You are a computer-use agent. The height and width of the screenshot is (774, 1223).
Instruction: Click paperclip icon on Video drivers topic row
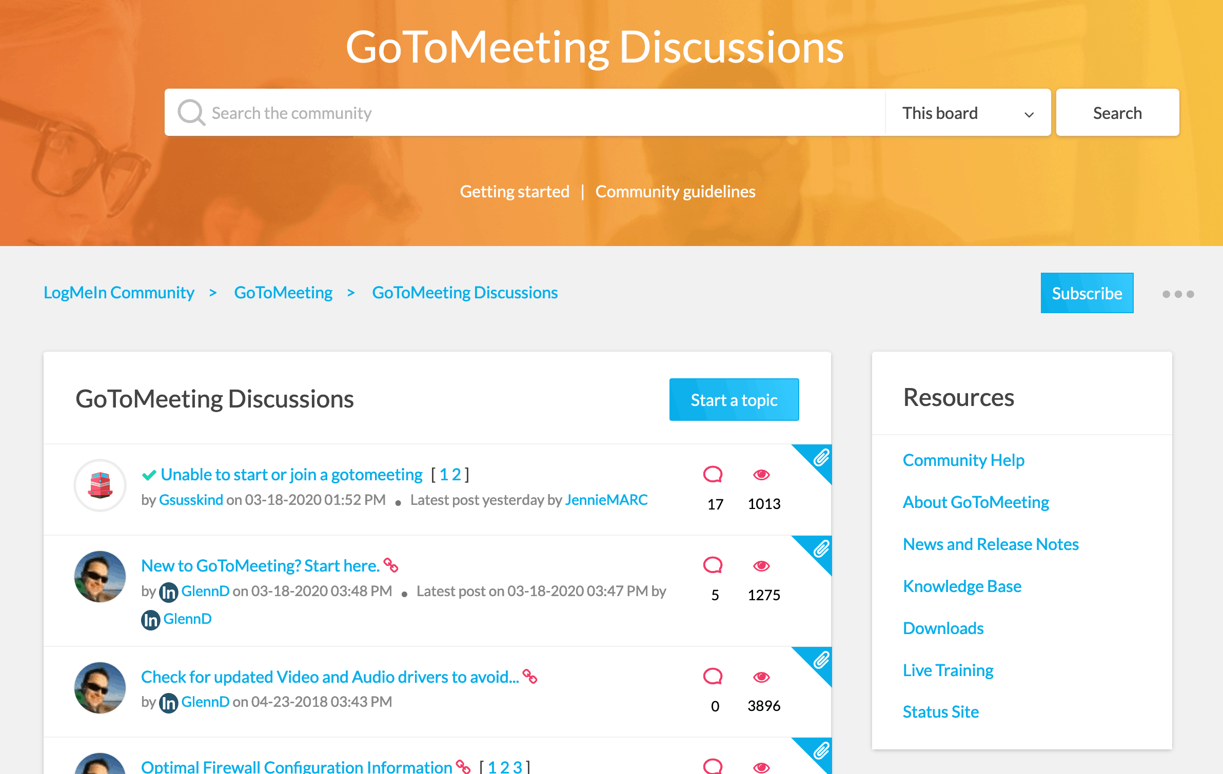click(821, 660)
